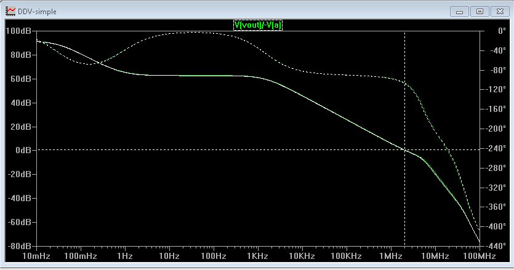Click the 10mHz frequency axis label
This screenshot has width=514, height=270.
36,256
